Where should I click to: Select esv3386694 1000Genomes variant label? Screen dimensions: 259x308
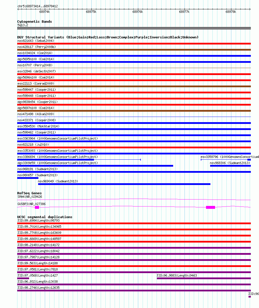pyautogui.click(x=58, y=157)
